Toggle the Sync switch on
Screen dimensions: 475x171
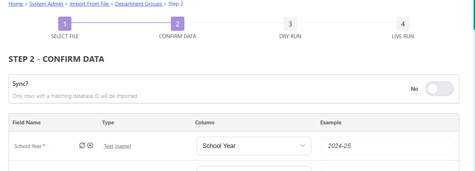tap(439, 89)
